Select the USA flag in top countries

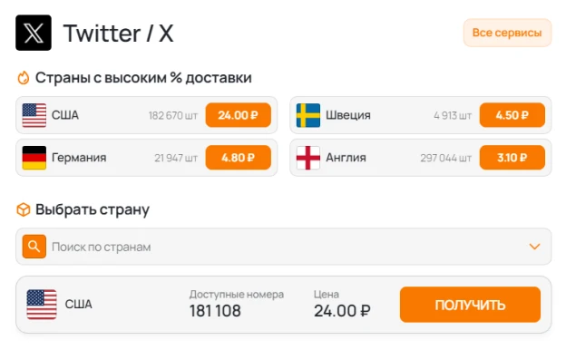(34, 115)
